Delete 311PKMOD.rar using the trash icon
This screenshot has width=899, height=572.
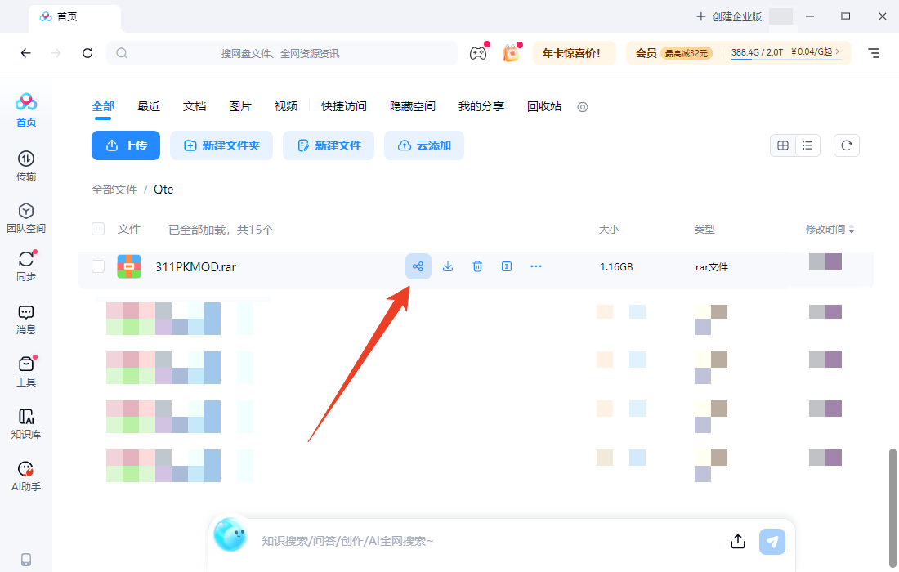(x=476, y=266)
